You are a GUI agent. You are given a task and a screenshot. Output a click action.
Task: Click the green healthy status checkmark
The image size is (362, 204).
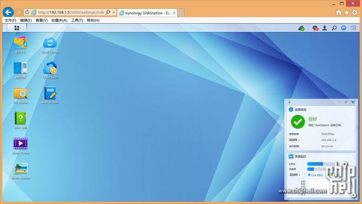[298, 122]
